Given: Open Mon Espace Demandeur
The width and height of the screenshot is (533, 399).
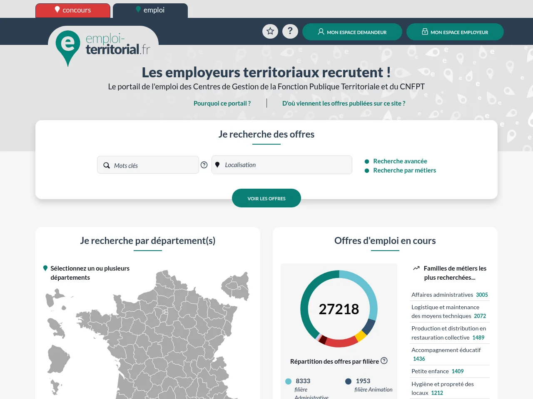Looking at the screenshot, I should 352,32.
